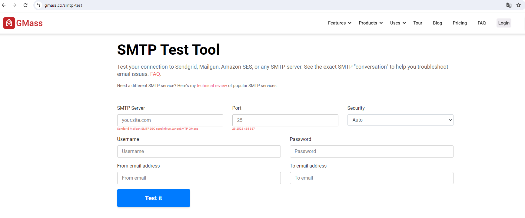This screenshot has width=525, height=218.
Task: Open FAQ in the top navigation
Action: [x=482, y=23]
